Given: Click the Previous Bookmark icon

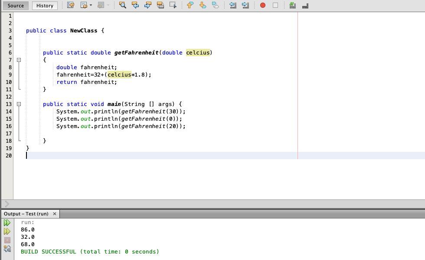Looking at the screenshot, I should pyautogui.click(x=190, y=5).
